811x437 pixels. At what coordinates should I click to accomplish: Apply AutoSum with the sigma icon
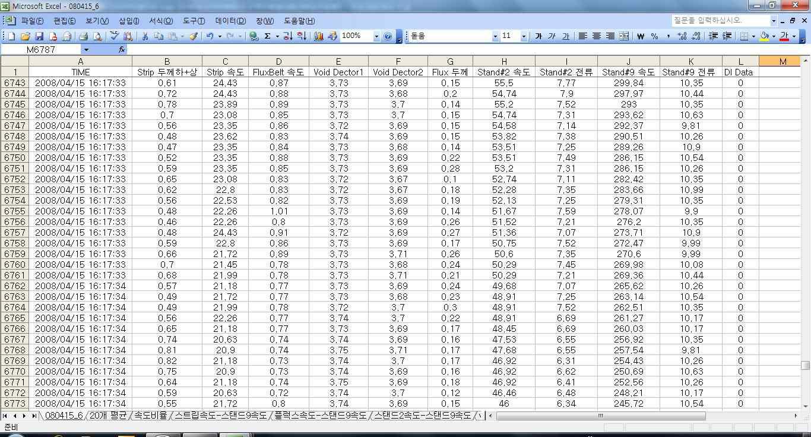(x=267, y=36)
